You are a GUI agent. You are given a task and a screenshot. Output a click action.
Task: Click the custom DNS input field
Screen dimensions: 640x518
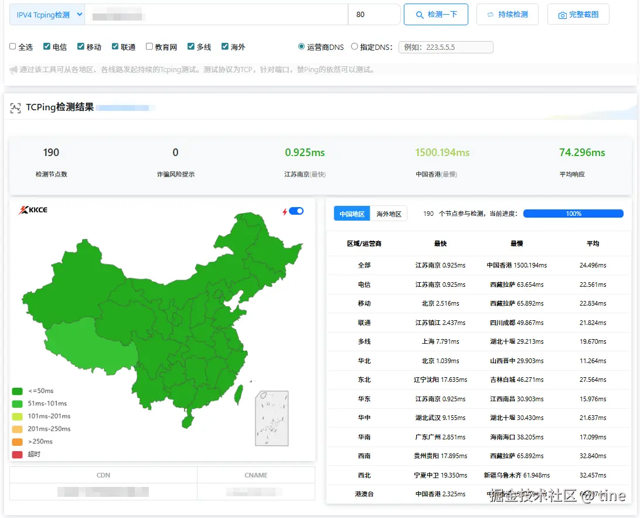(x=445, y=48)
